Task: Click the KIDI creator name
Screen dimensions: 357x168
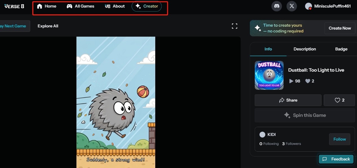Action: point(271,135)
